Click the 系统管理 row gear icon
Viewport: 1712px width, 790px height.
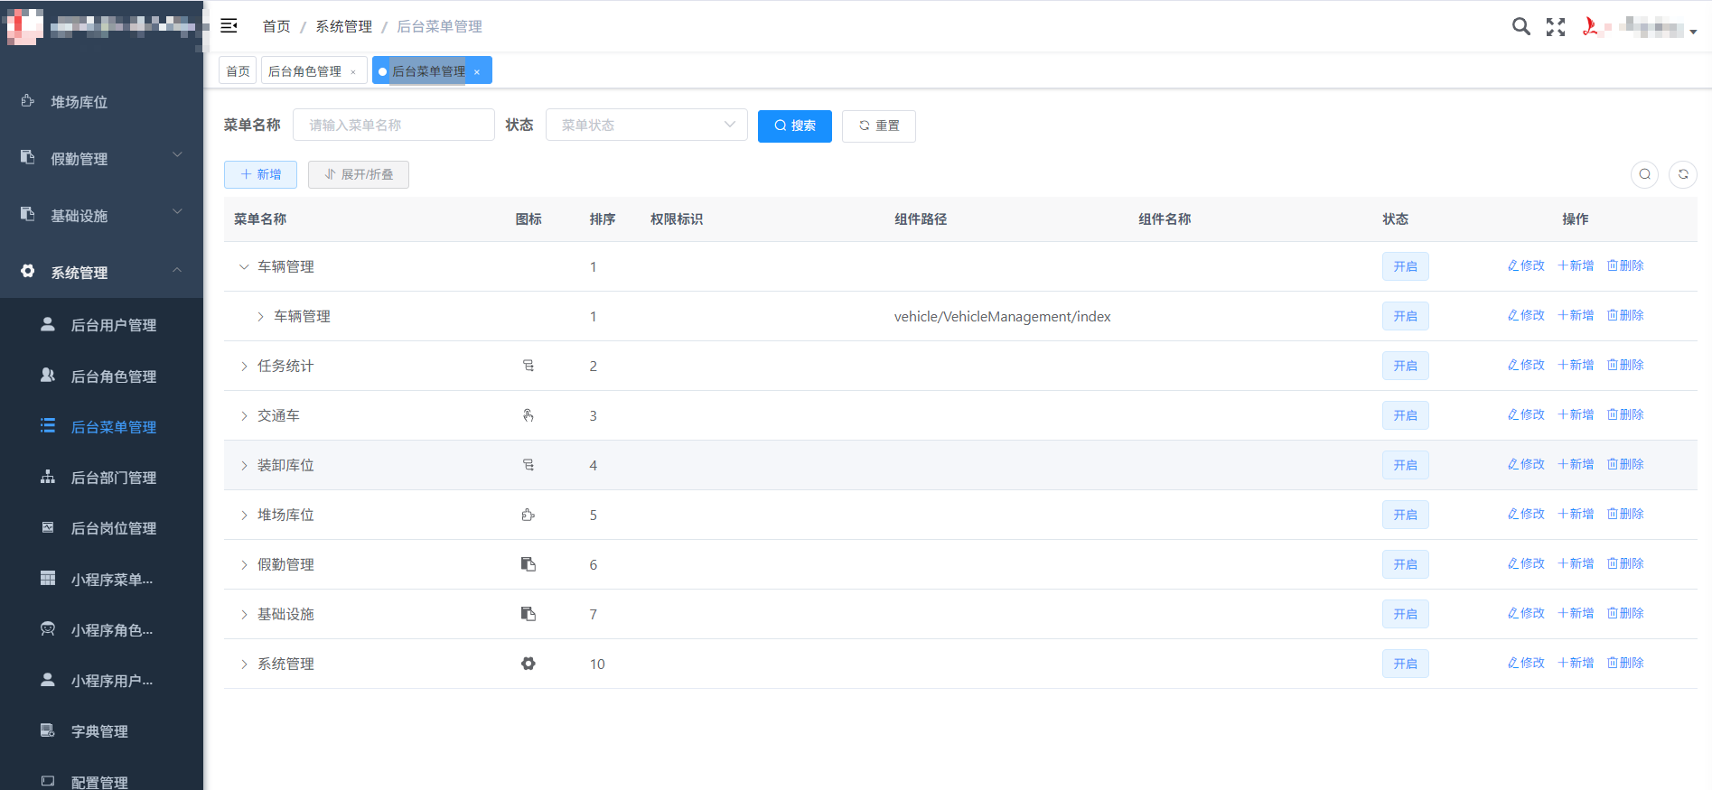point(529,664)
